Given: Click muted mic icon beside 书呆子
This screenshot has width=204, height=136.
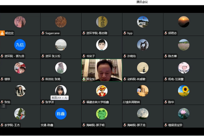Looking at the screenshot, I should pyautogui.click(x=84, y=56).
